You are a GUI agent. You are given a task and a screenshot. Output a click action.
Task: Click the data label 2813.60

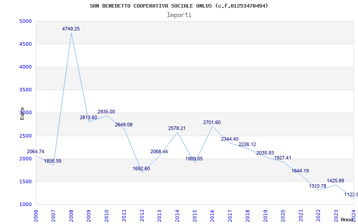tap(88, 117)
